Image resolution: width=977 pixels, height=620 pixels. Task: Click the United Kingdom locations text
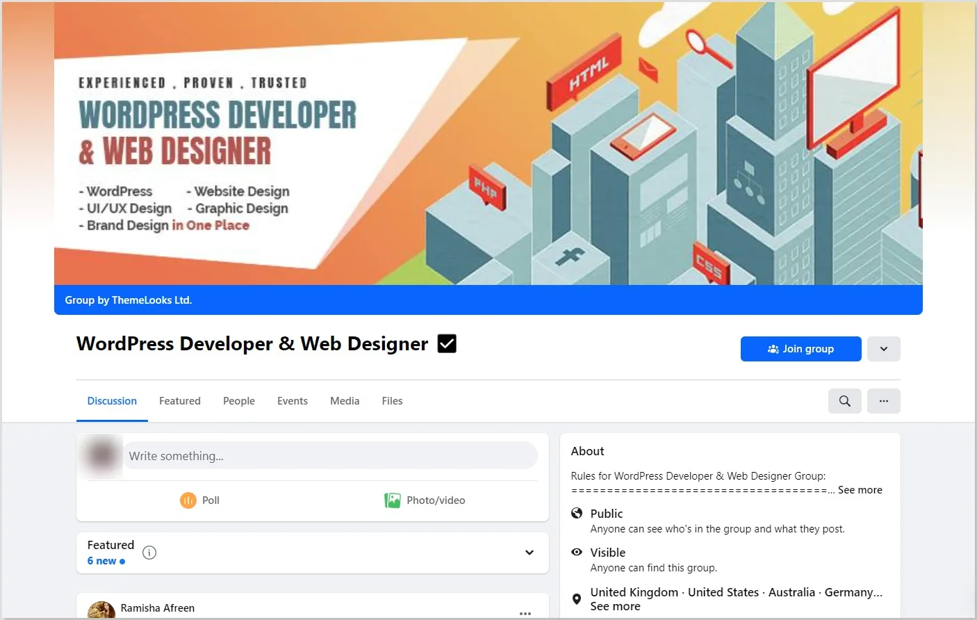point(737,592)
